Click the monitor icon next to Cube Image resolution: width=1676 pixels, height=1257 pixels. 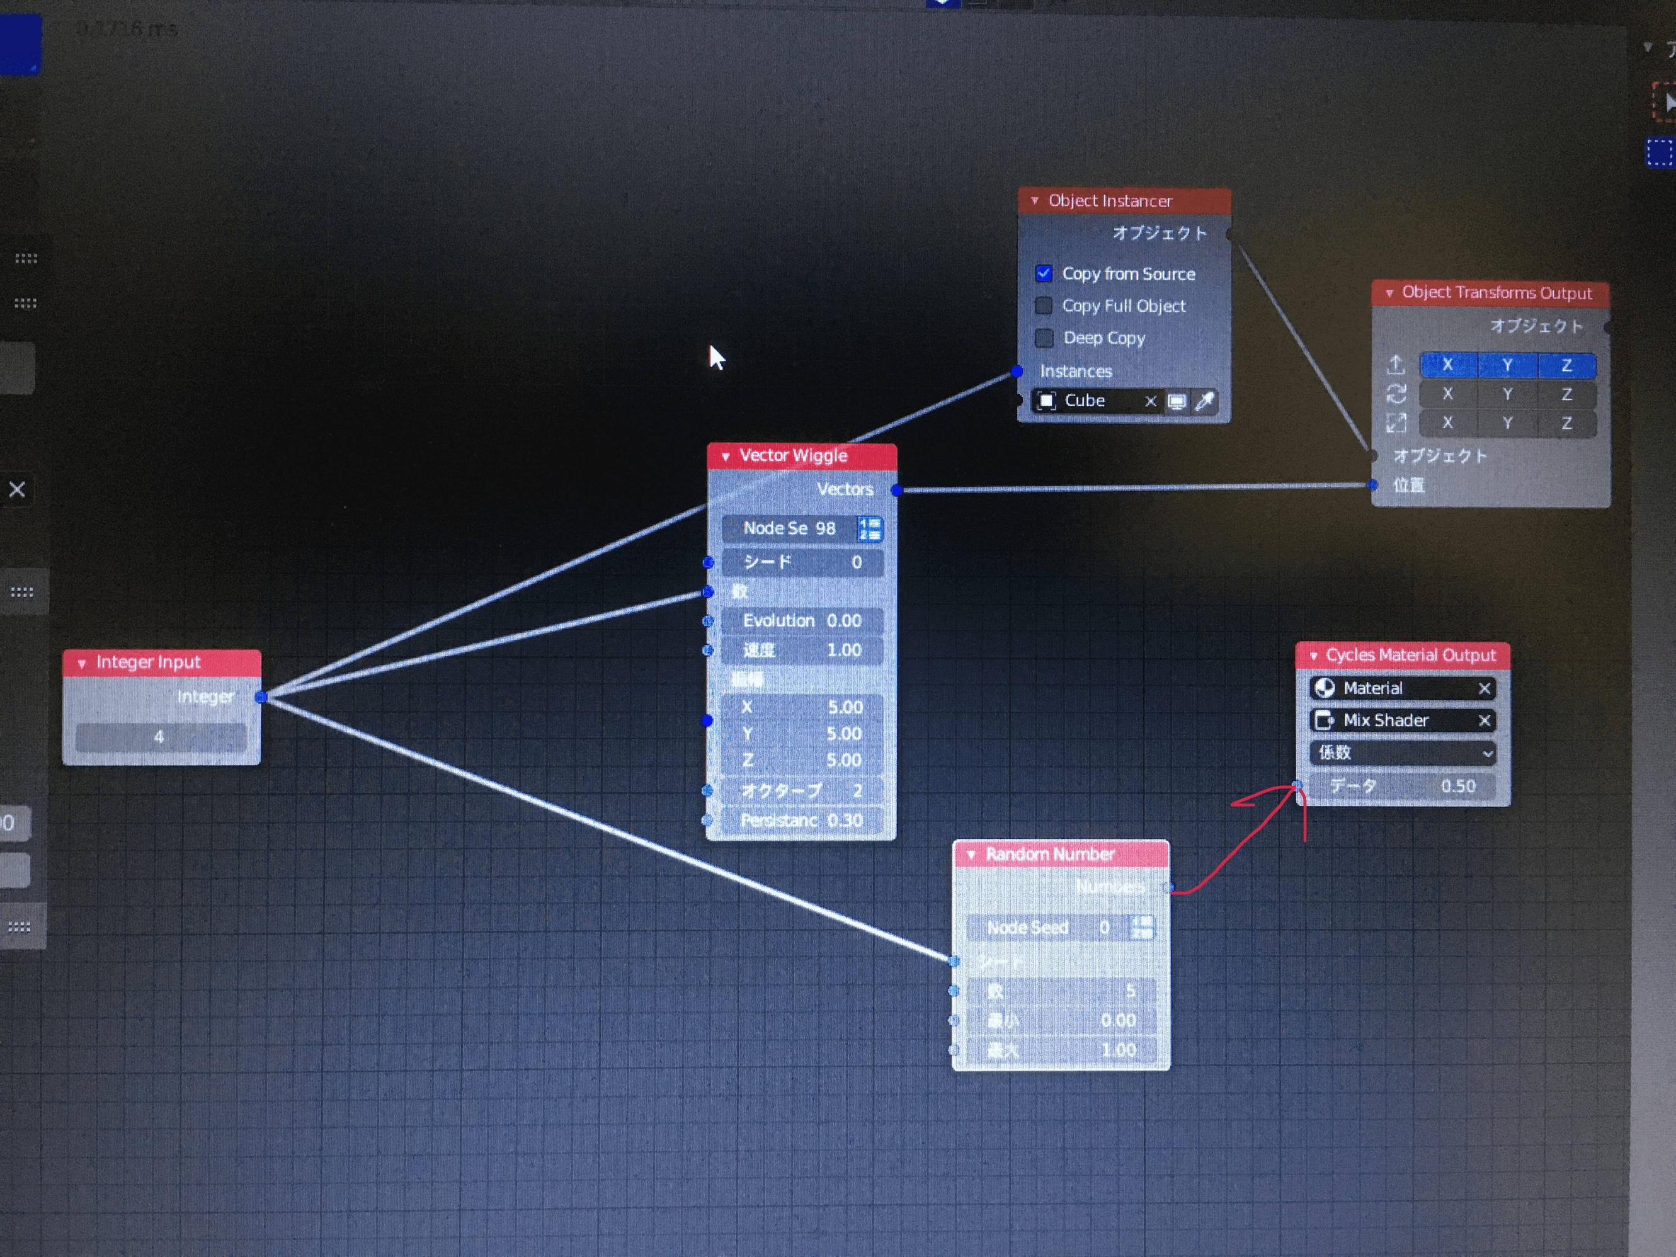[1177, 402]
